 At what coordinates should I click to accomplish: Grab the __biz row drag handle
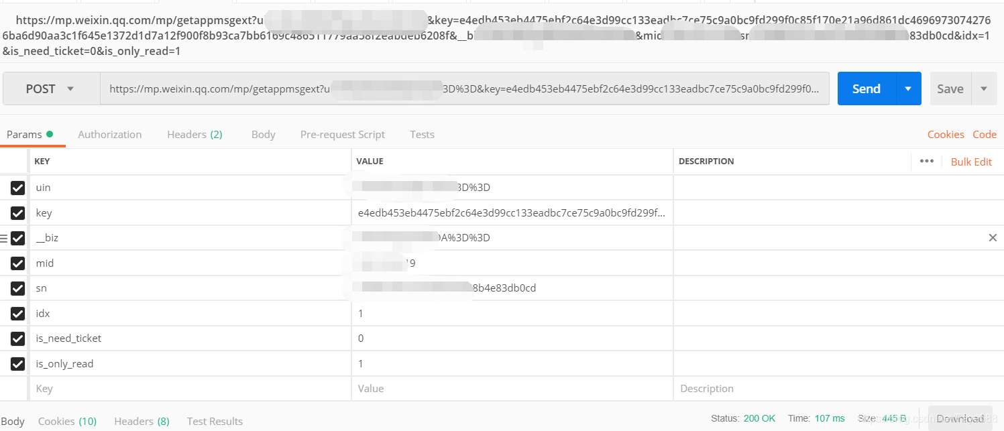coord(3,238)
